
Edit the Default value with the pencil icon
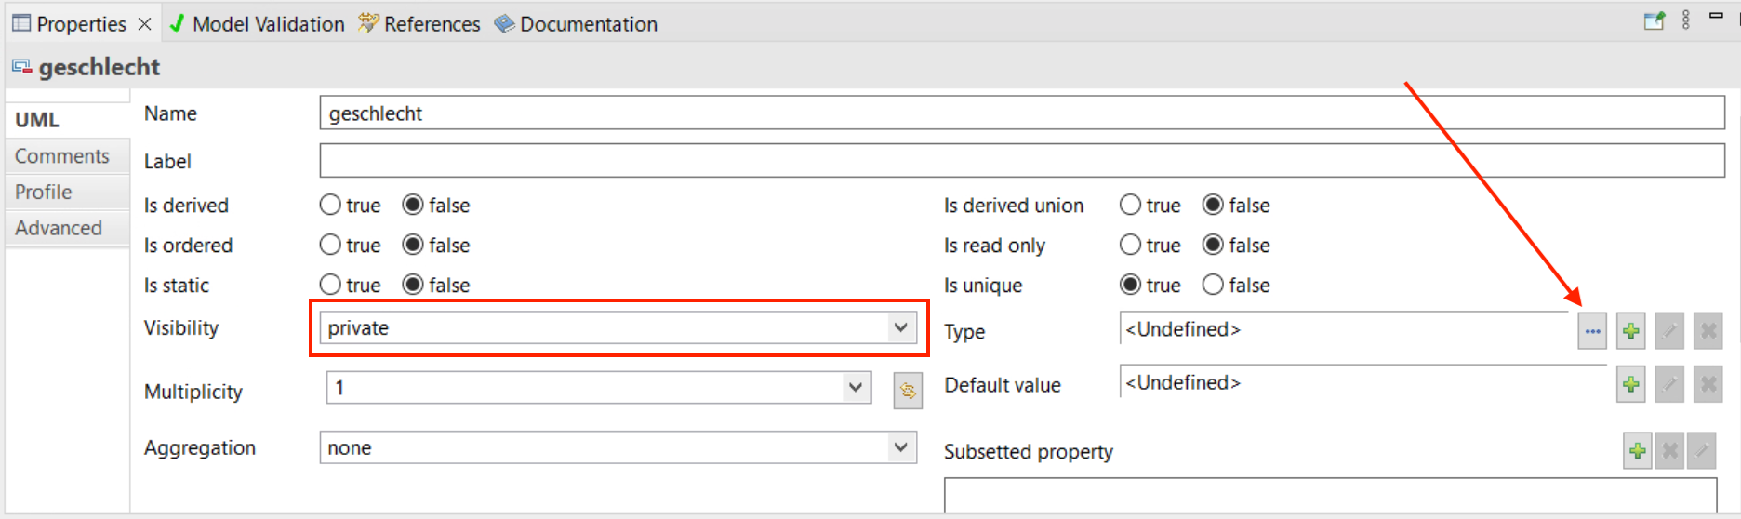coord(1669,384)
